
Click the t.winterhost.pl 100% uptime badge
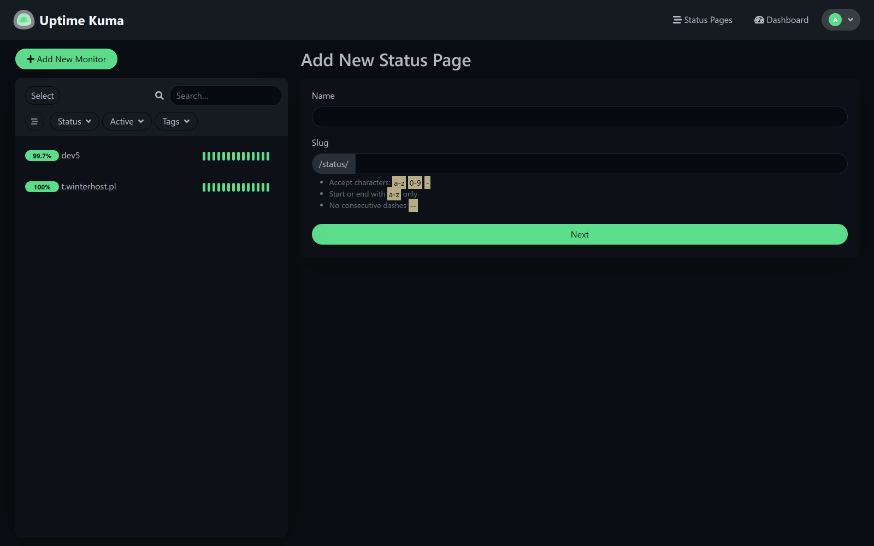[42, 187]
